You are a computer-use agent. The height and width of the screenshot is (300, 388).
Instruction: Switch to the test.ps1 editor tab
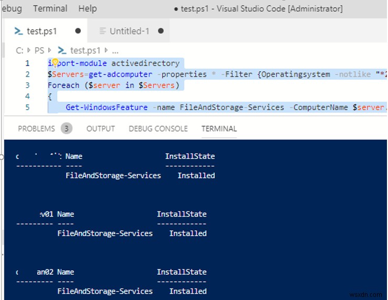(46, 31)
